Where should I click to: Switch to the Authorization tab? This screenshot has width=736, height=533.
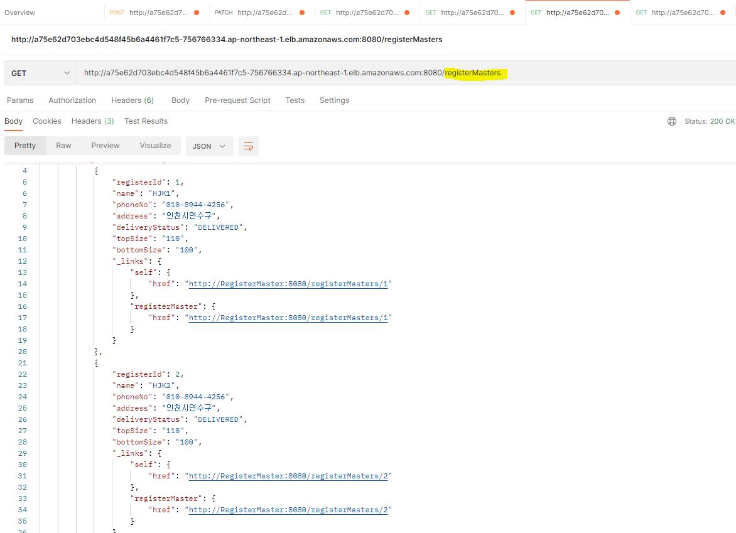72,100
